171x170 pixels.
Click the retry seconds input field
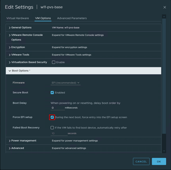tap(59, 133)
